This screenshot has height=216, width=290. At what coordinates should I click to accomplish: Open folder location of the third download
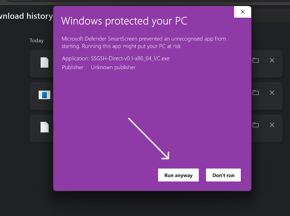tap(255, 125)
